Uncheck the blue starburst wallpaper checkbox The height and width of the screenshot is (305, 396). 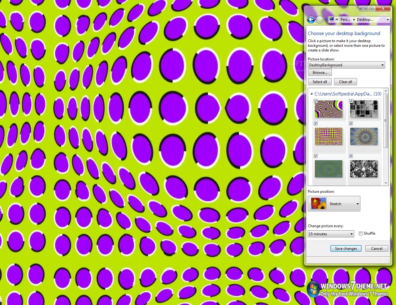351,124
